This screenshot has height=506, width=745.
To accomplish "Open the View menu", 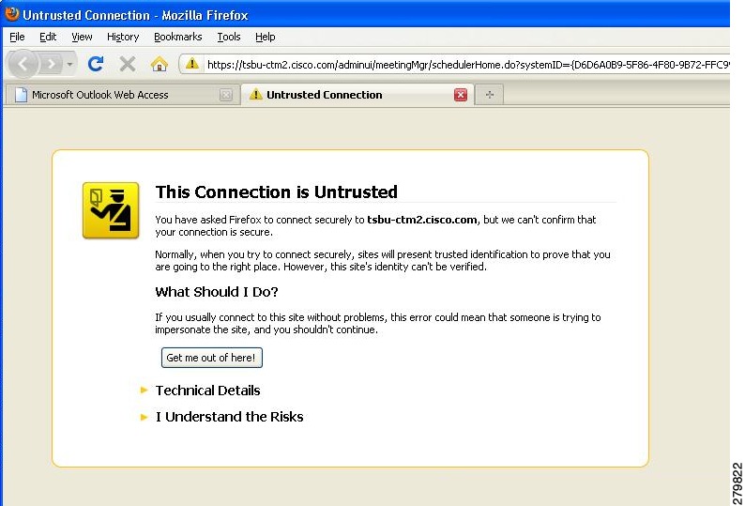I will pyautogui.click(x=82, y=37).
